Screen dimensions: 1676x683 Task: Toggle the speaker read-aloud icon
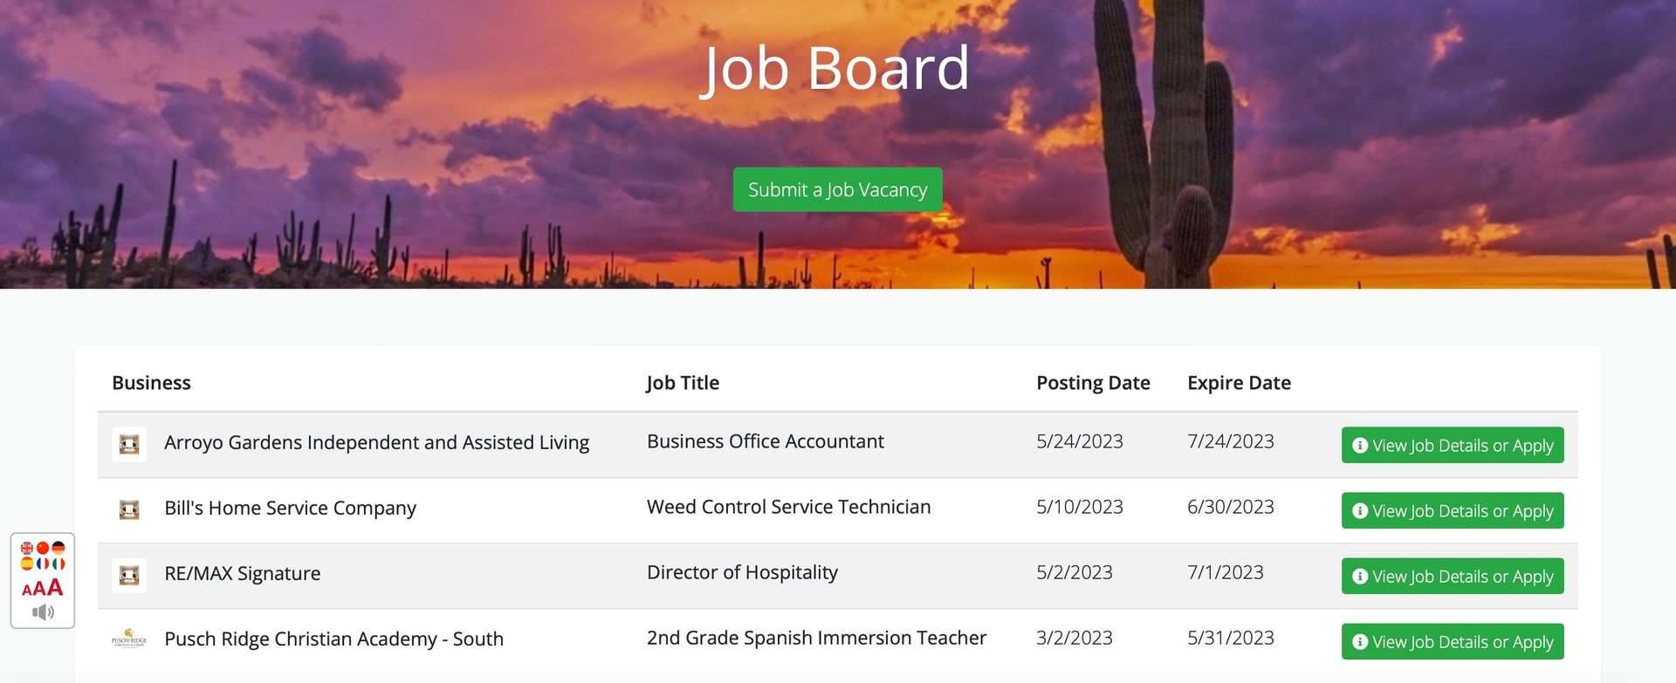[43, 611]
